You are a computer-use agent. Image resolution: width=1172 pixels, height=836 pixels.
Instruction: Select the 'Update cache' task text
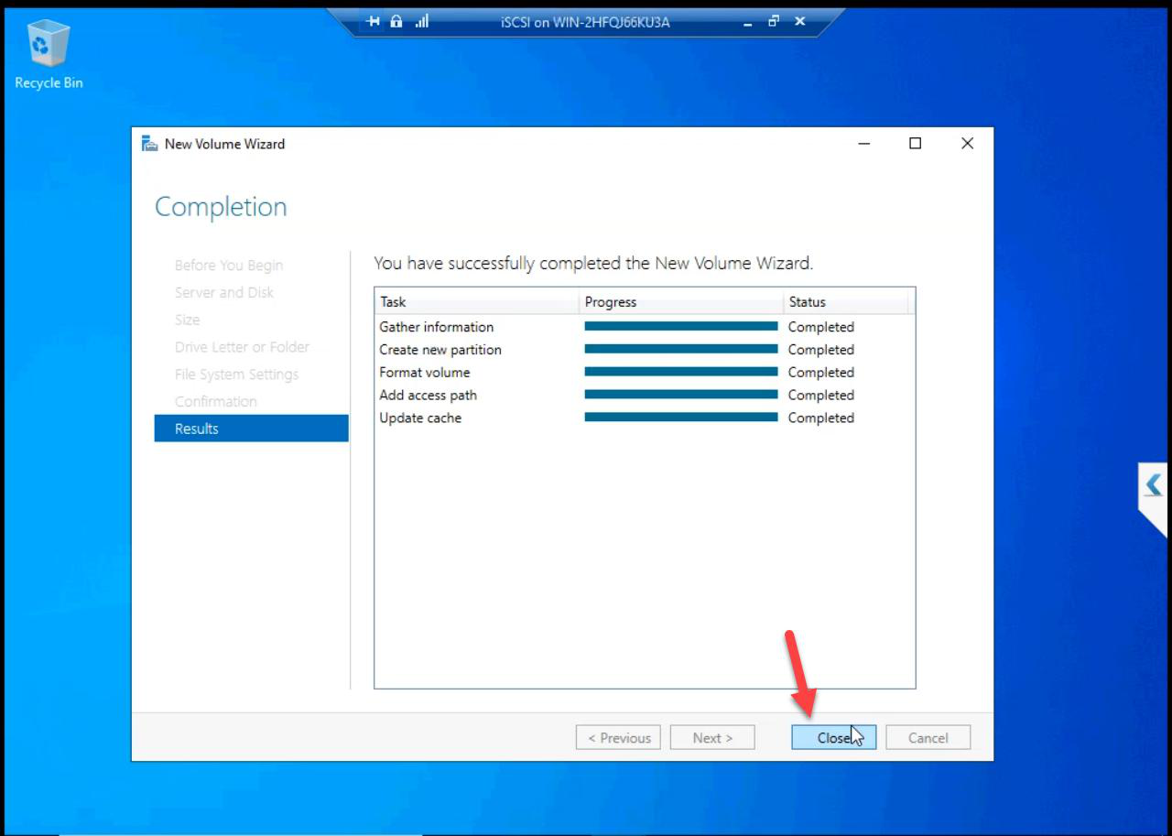coord(420,418)
